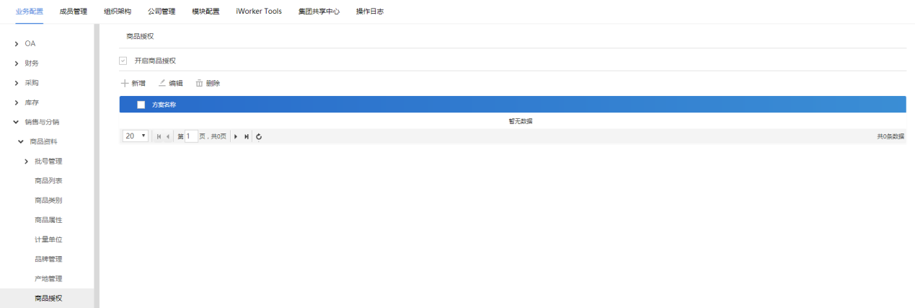Click the 共0条数据 record count
The image size is (915, 308).
(x=890, y=136)
